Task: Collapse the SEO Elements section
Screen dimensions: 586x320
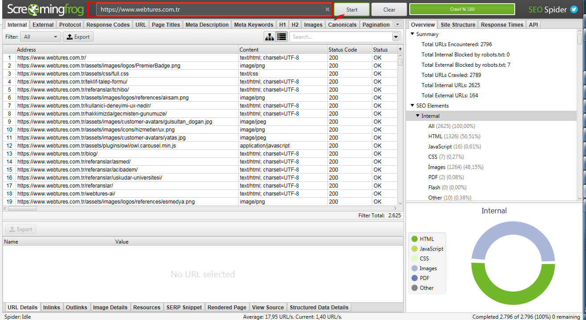Action: click(x=412, y=105)
